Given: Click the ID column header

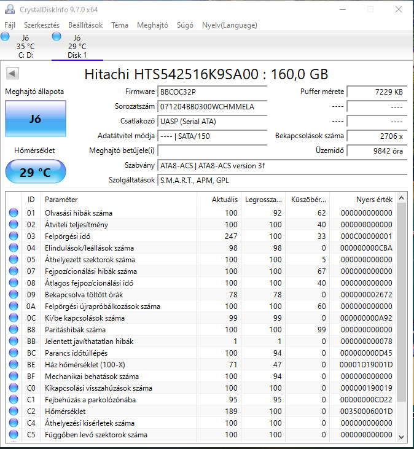Looking at the screenshot, I should coord(31,200).
